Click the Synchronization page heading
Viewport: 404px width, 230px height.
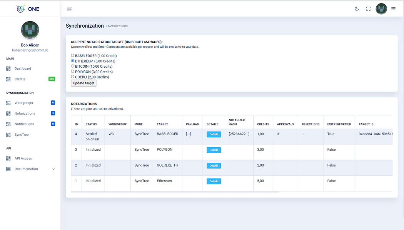85,26
